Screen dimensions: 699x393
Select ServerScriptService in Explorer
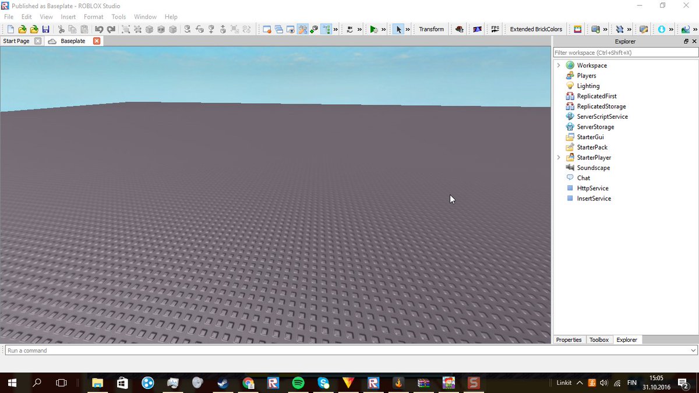(x=602, y=116)
